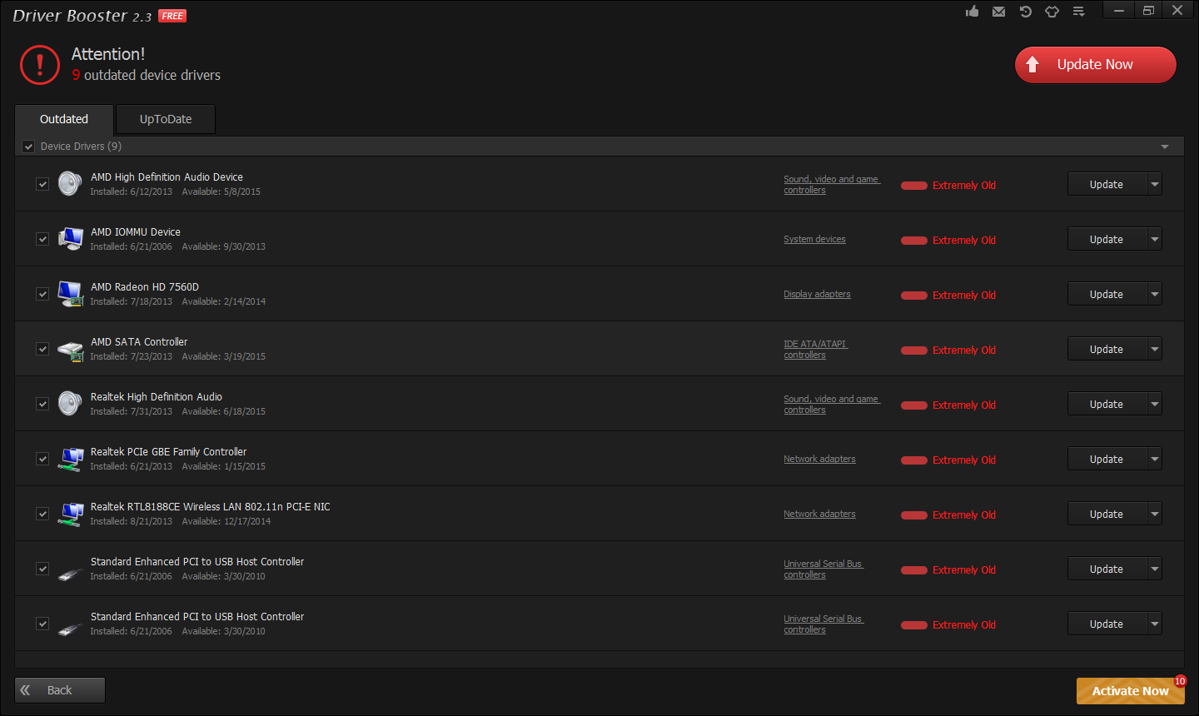
Task: Click the red Attention exclamation icon
Action: coord(40,65)
